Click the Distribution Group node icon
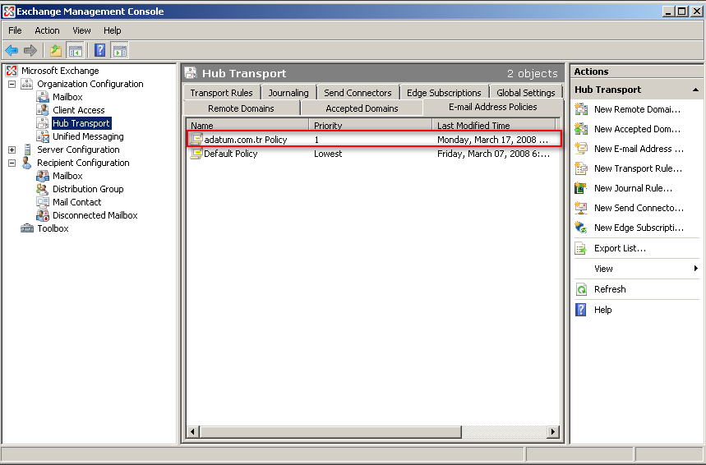The width and height of the screenshot is (706, 465). pos(43,189)
